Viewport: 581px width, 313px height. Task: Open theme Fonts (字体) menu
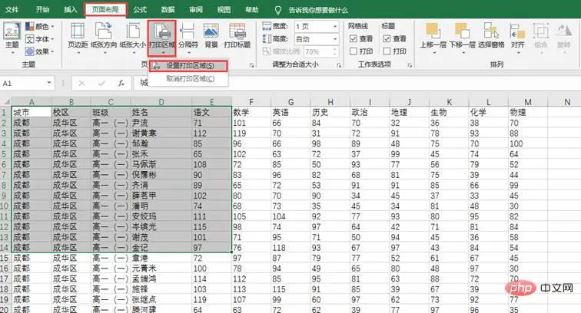click(40, 39)
